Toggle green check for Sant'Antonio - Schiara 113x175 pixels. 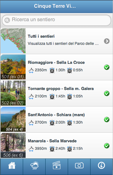coord(107,120)
